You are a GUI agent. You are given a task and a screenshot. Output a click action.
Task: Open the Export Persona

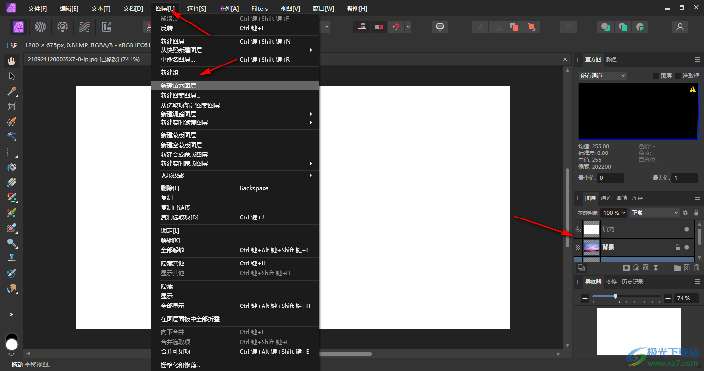(107, 27)
